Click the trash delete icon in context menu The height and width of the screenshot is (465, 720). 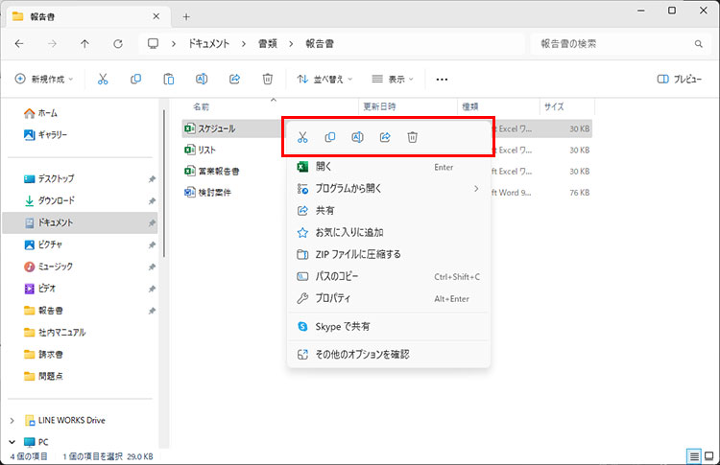click(412, 137)
